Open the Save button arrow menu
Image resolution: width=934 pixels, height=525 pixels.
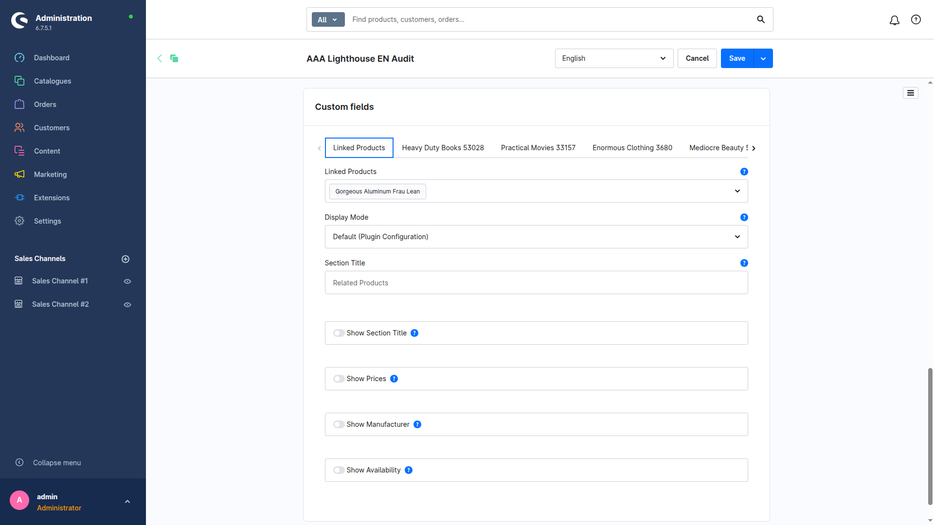click(763, 58)
